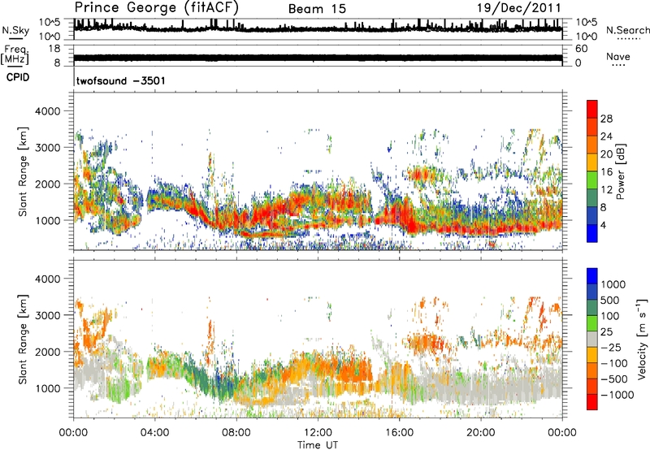Image resolution: width=650 pixels, height=450 pixels.
Task: Click the "twofsound -3501" CPID entry
Action: coord(120,80)
